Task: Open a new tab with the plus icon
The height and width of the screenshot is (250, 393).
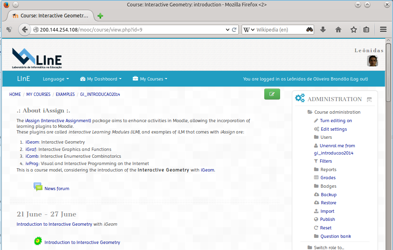Action: click(100, 16)
